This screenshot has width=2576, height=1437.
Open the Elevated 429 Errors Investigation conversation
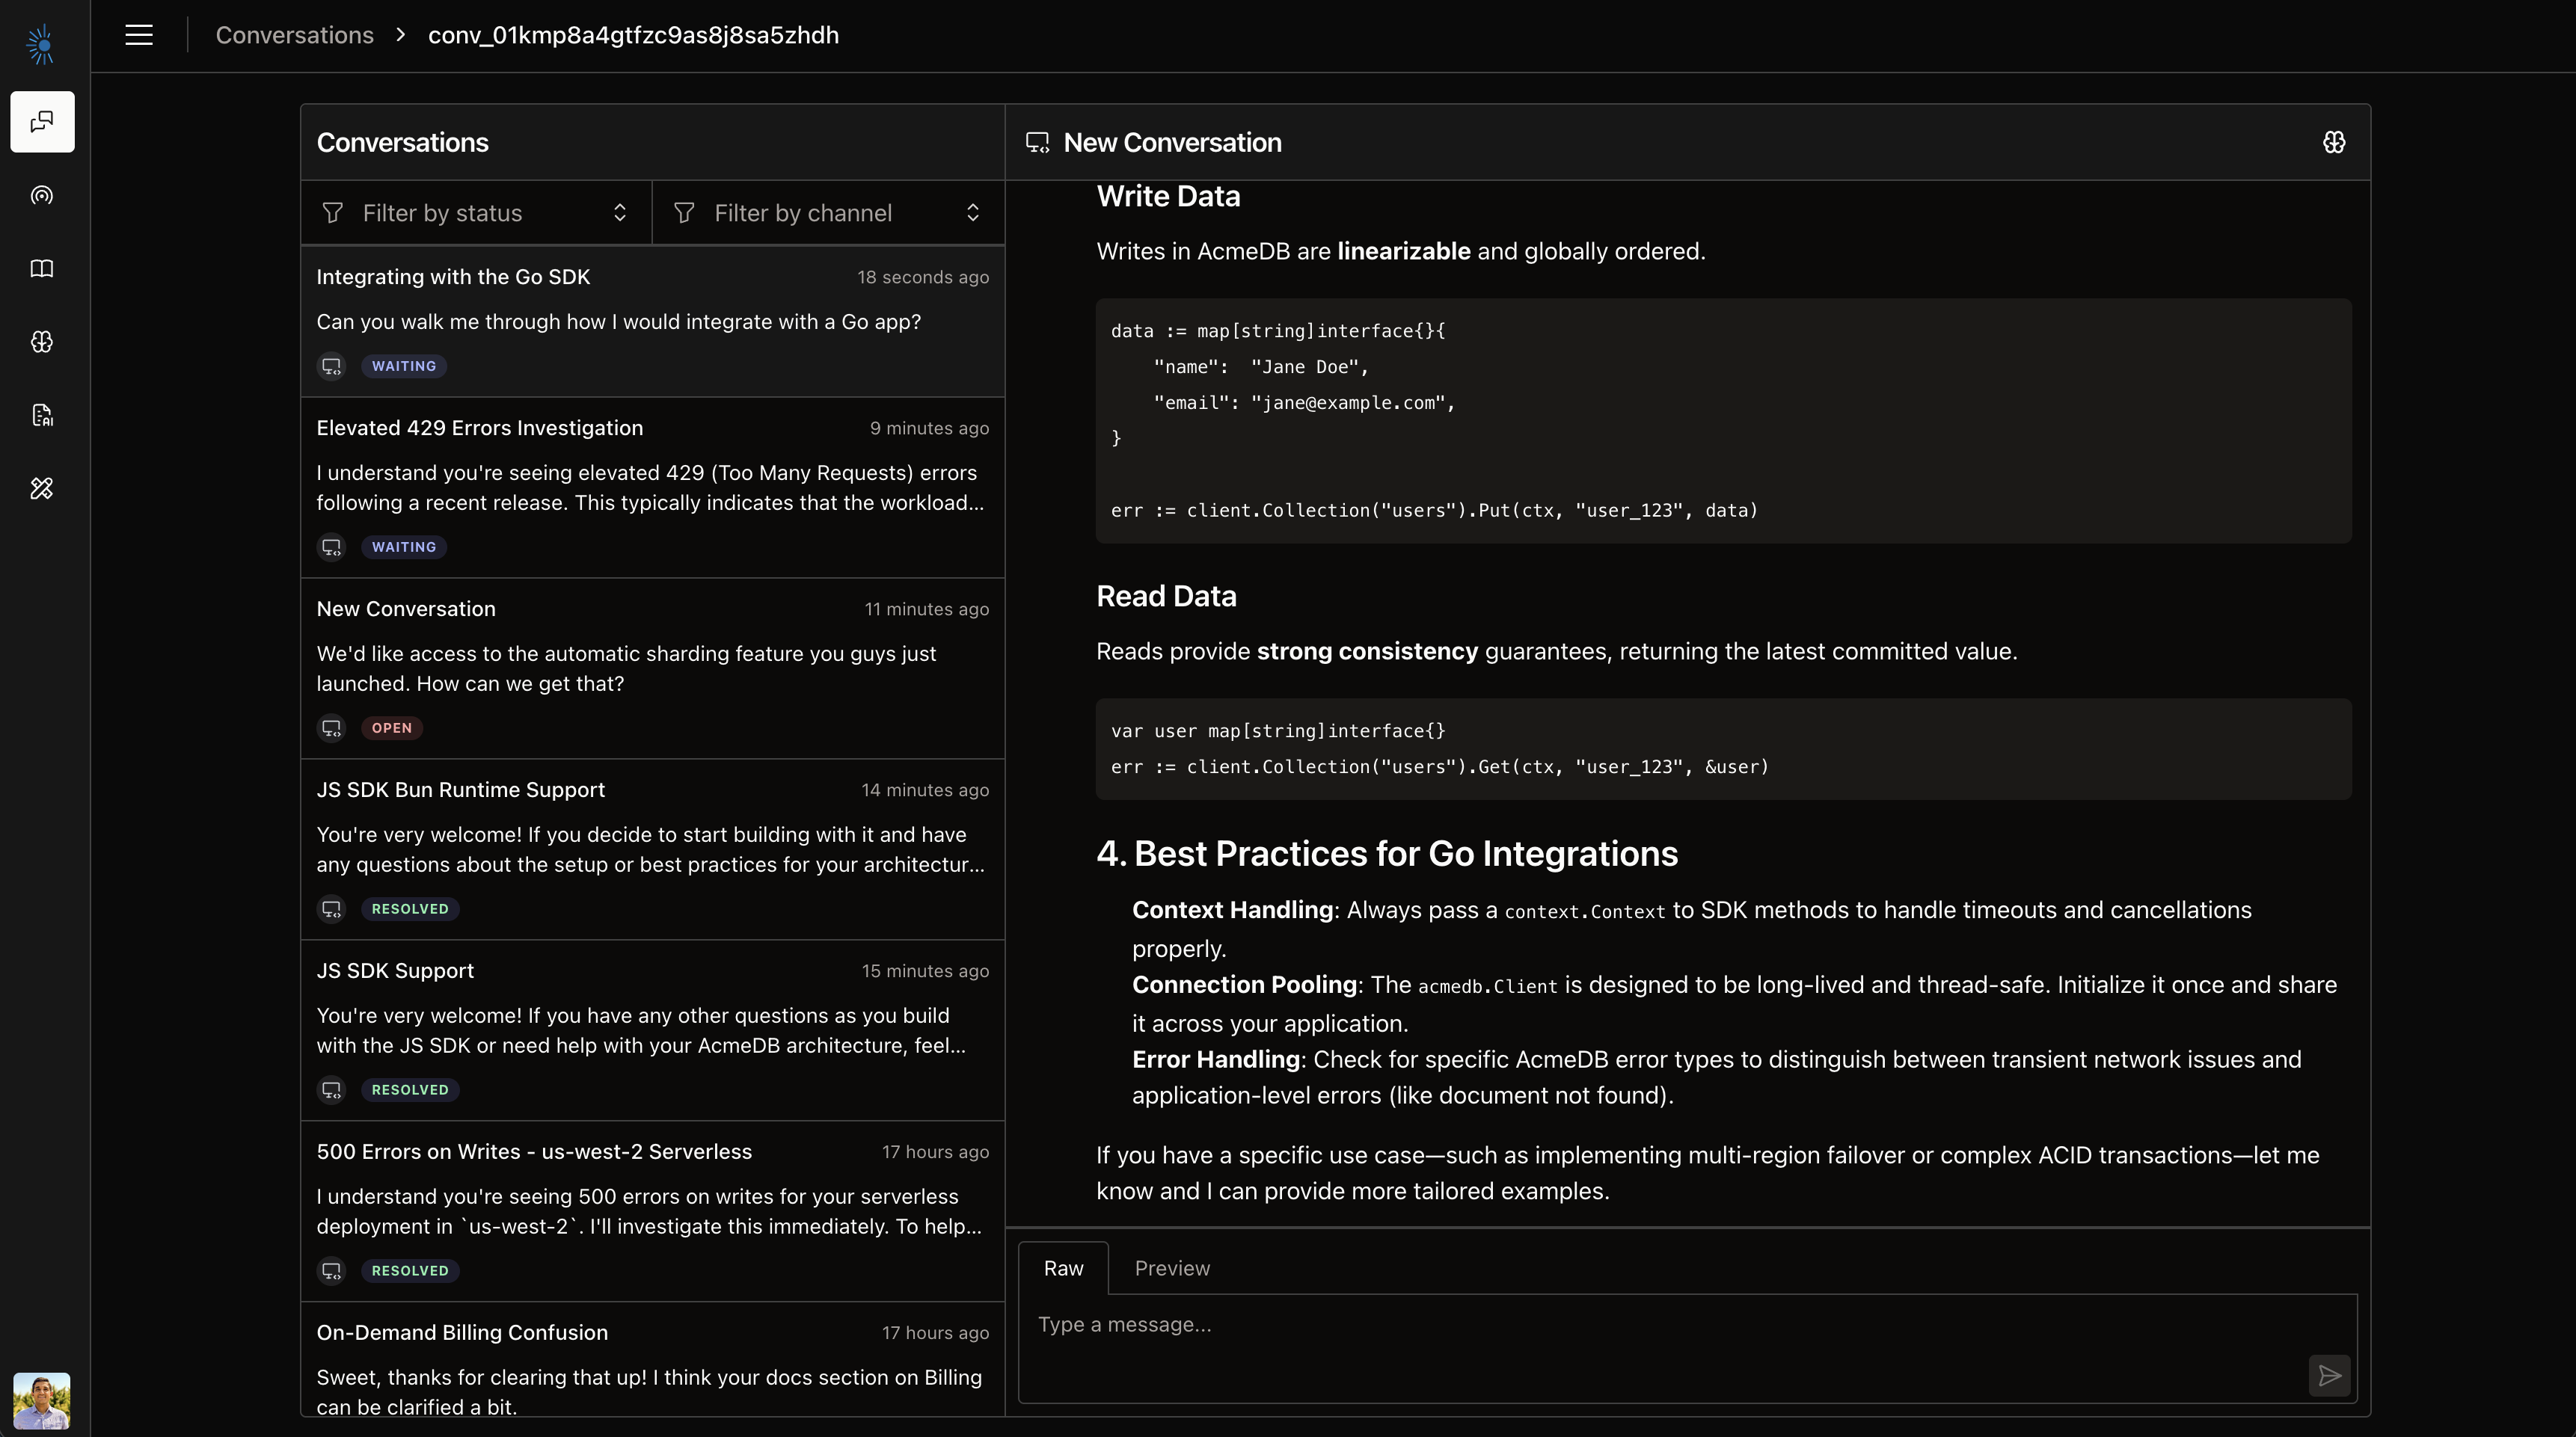pyautogui.click(x=650, y=487)
